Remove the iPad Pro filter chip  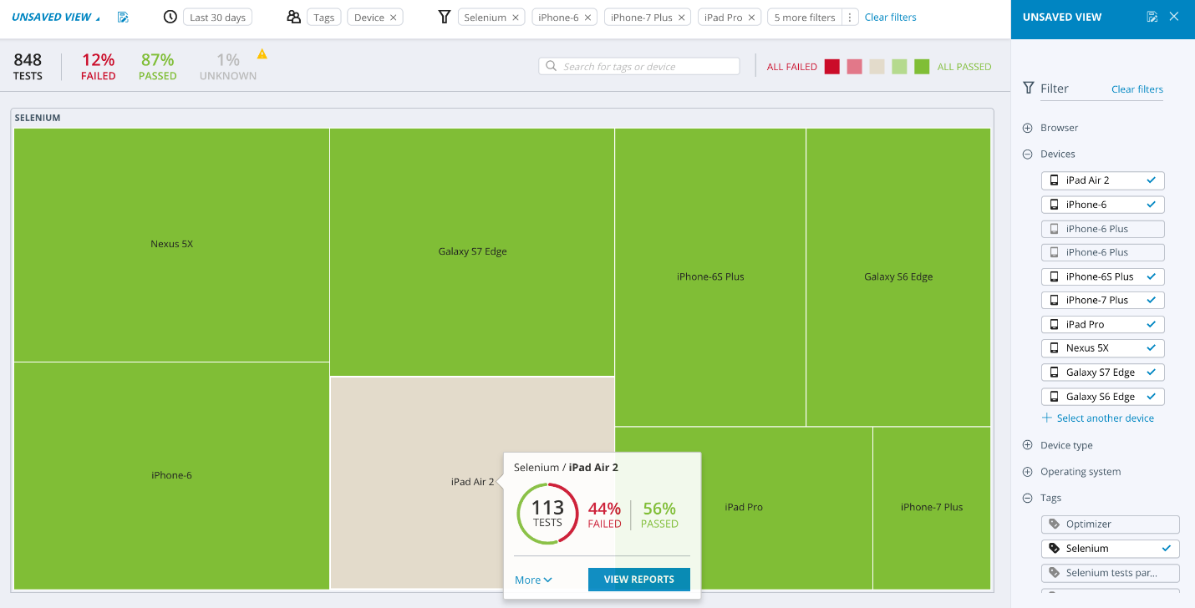click(751, 18)
